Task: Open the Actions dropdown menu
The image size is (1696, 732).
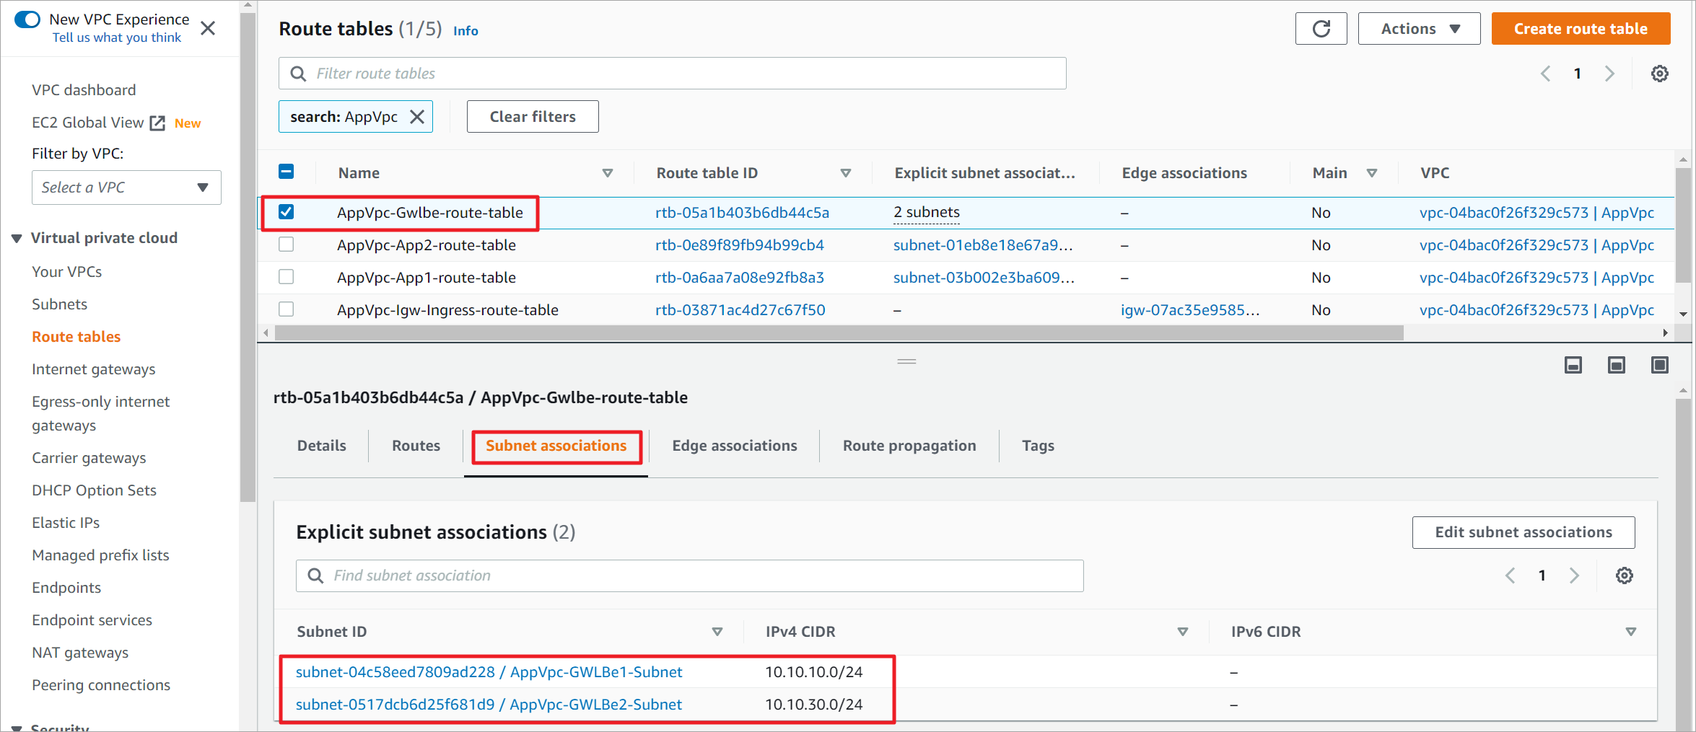Action: (x=1419, y=29)
